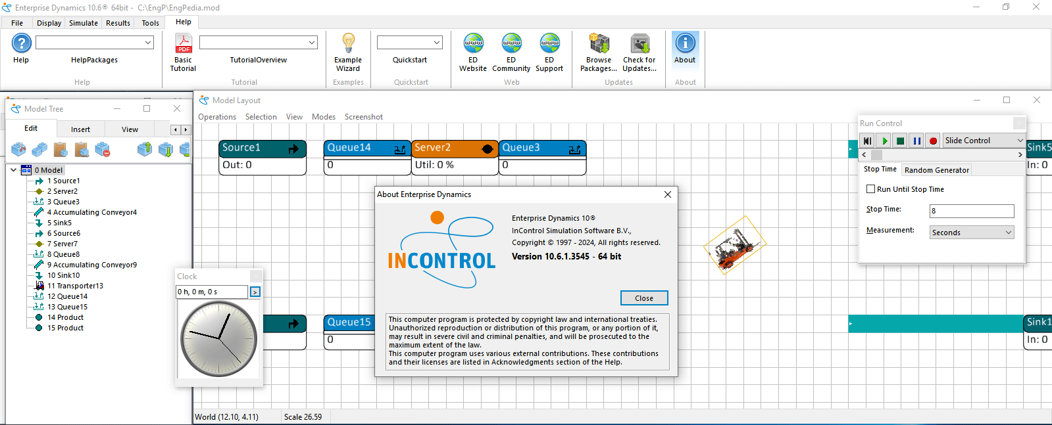Open the Display ribbon tab
This screenshot has width=1052, height=425.
[49, 23]
